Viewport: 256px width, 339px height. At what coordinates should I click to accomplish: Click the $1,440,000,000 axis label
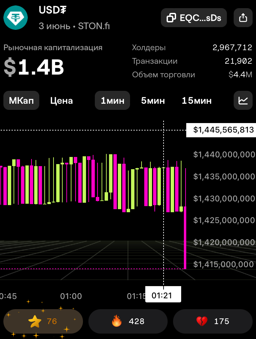coord(224,155)
